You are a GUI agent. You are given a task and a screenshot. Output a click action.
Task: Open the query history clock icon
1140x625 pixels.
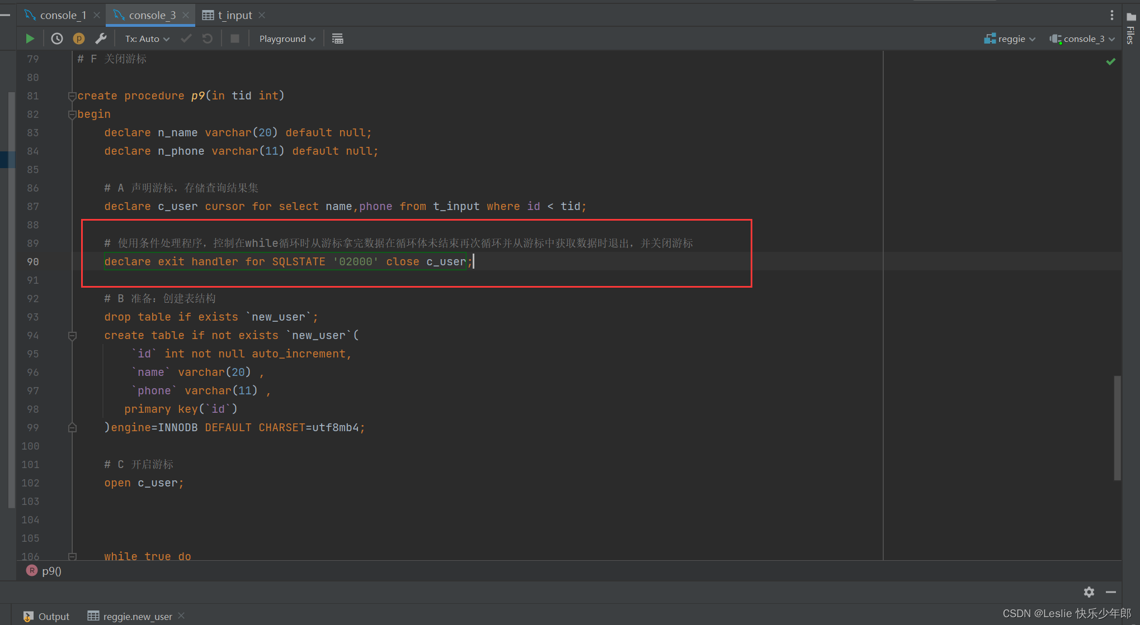point(56,39)
